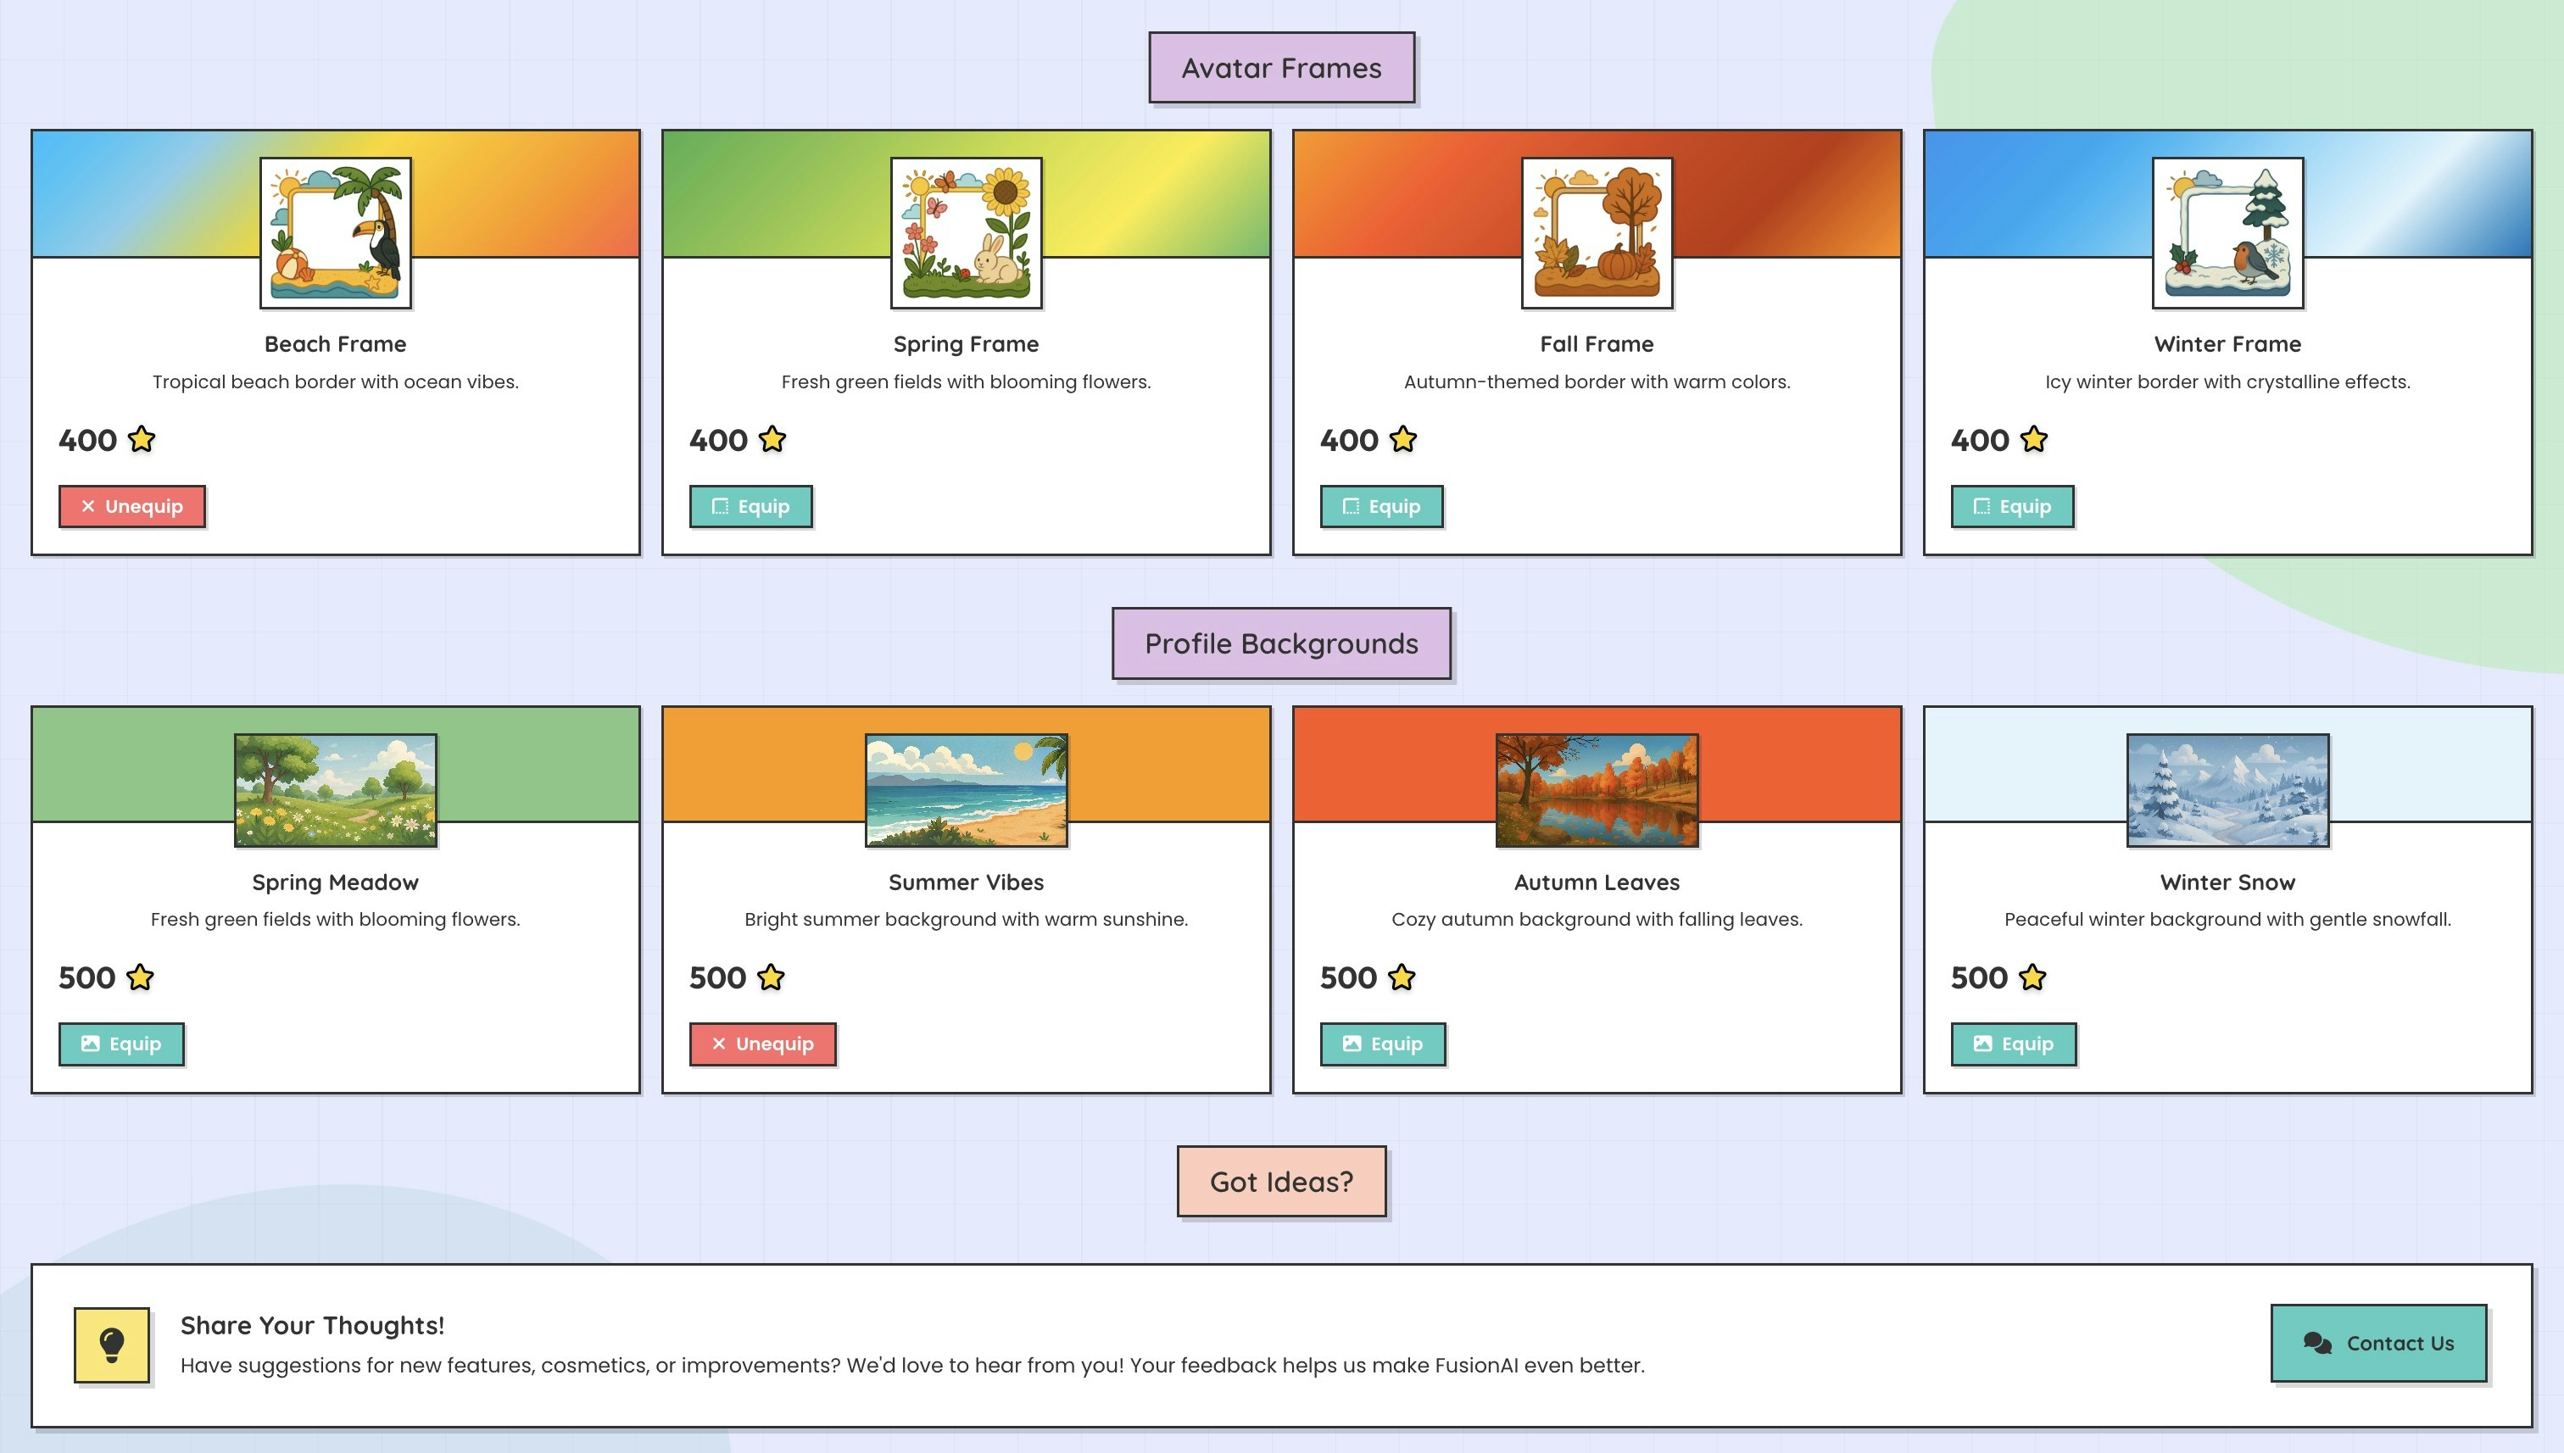Equip the Winter Snow background
This screenshot has height=1453, width=2564.
(2013, 1044)
